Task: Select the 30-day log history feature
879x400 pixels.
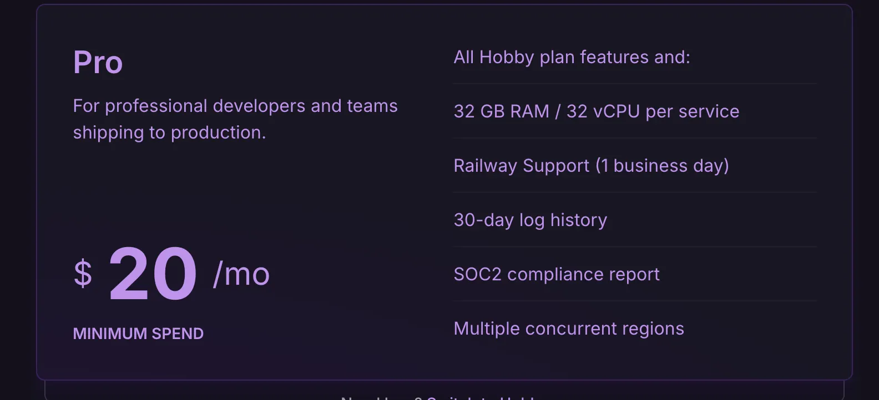Action: pyautogui.click(x=635, y=220)
